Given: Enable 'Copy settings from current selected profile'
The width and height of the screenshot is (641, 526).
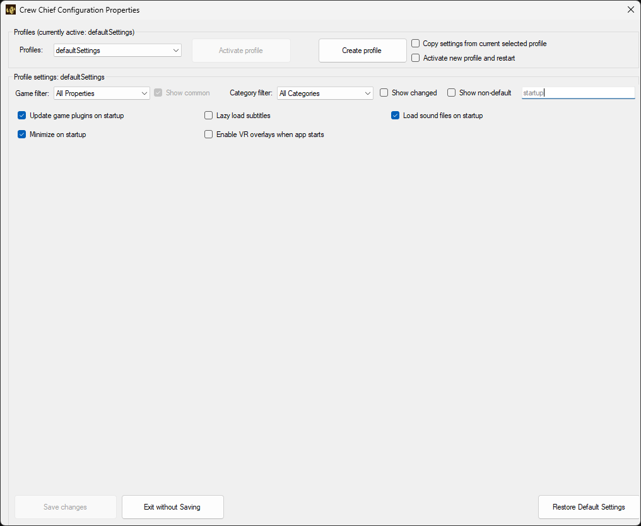Looking at the screenshot, I should [415, 44].
